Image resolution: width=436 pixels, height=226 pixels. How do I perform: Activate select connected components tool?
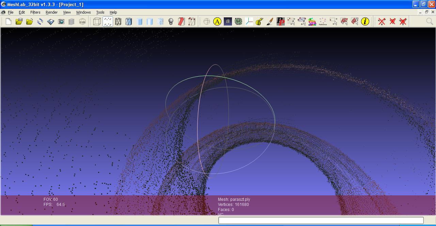pos(302,21)
